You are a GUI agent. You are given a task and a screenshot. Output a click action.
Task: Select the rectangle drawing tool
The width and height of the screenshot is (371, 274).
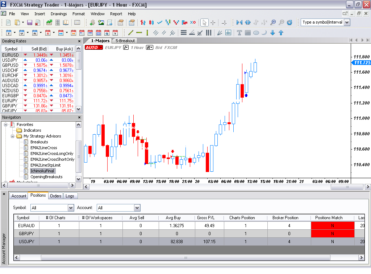[248, 33]
